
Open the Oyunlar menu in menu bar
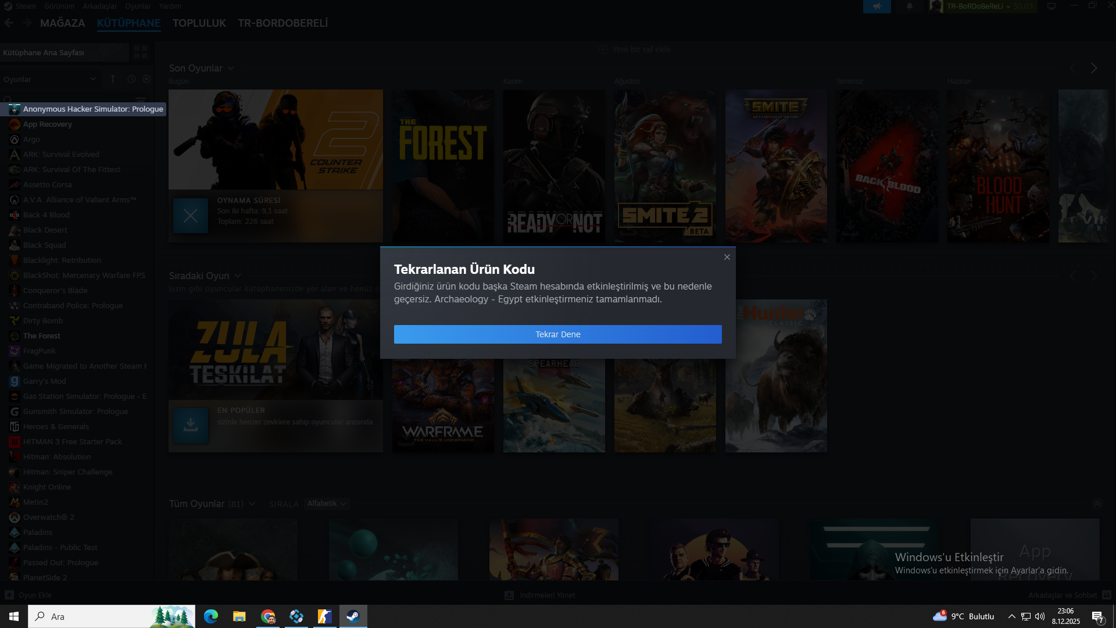138,6
